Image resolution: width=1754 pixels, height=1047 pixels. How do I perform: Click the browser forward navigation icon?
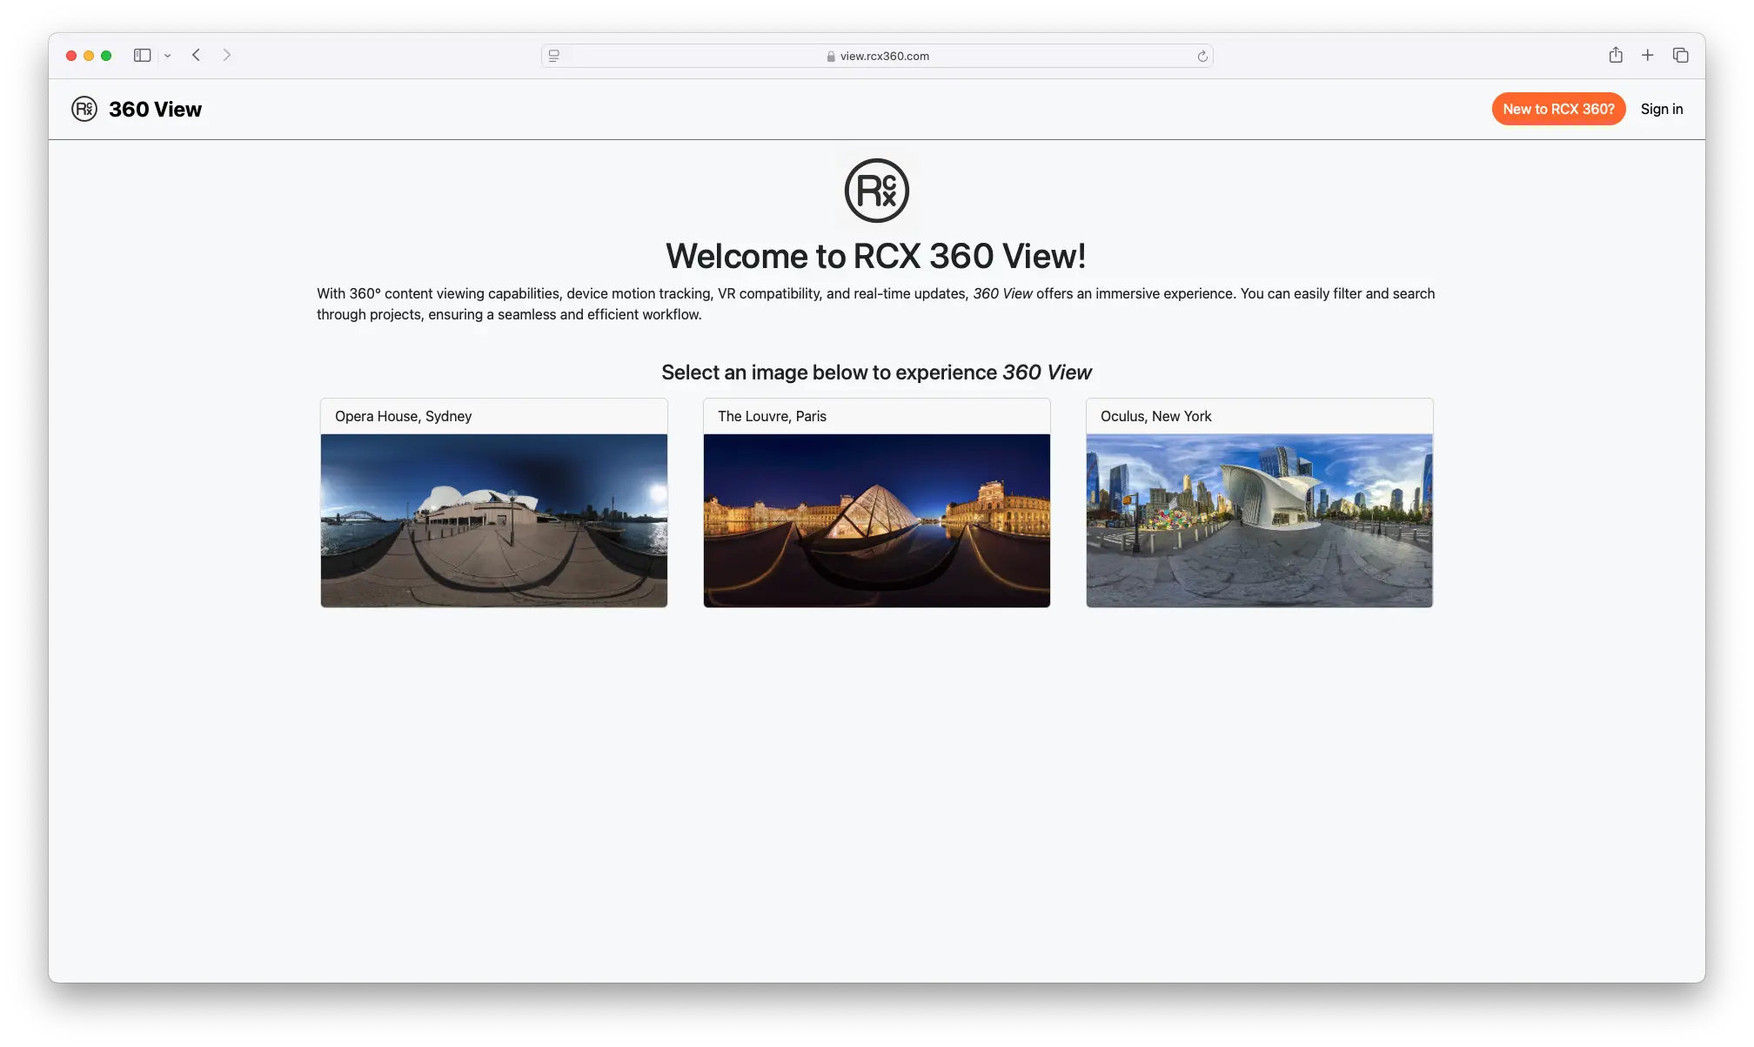pyautogui.click(x=225, y=55)
